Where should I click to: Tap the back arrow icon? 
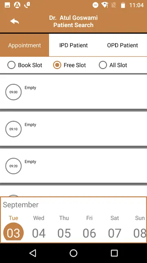click(15, 21)
